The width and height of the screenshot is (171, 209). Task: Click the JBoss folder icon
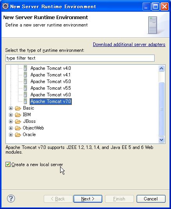tap(18, 121)
